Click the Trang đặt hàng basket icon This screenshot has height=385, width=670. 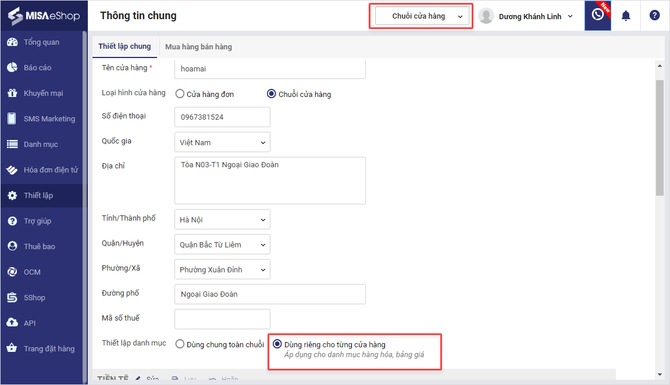tap(12, 348)
